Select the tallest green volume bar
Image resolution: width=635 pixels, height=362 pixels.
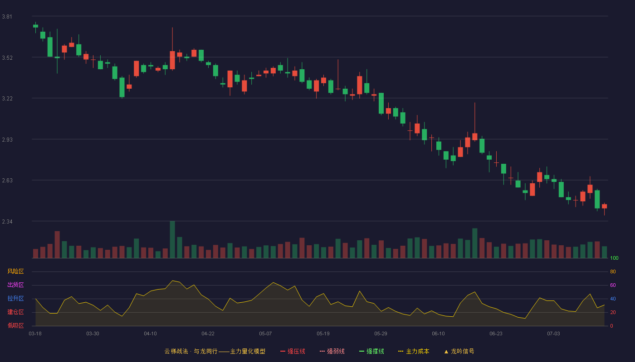172,239
